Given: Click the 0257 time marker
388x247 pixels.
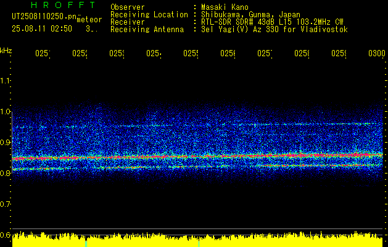Looking at the screenshot, I should (x=265, y=53).
